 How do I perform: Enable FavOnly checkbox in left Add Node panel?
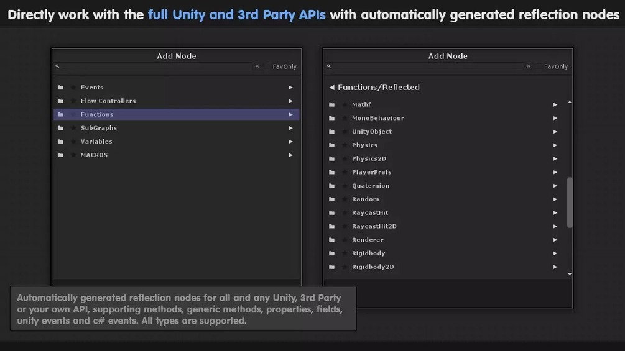pos(267,66)
